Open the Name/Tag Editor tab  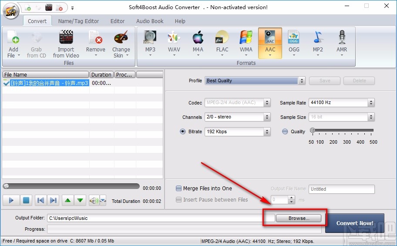point(78,21)
